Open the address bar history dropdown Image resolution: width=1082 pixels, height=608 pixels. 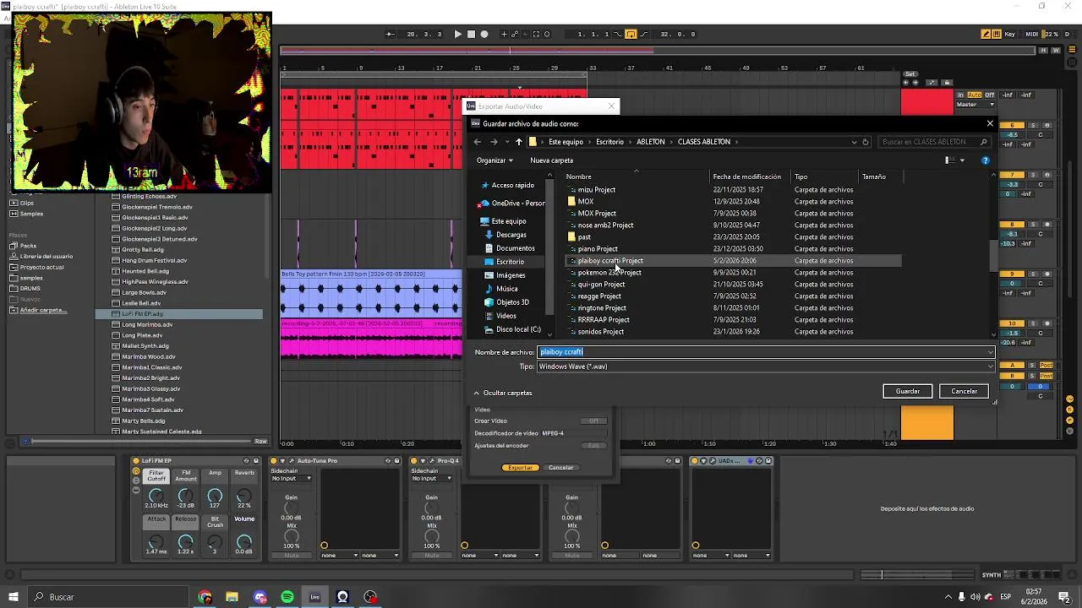point(854,142)
